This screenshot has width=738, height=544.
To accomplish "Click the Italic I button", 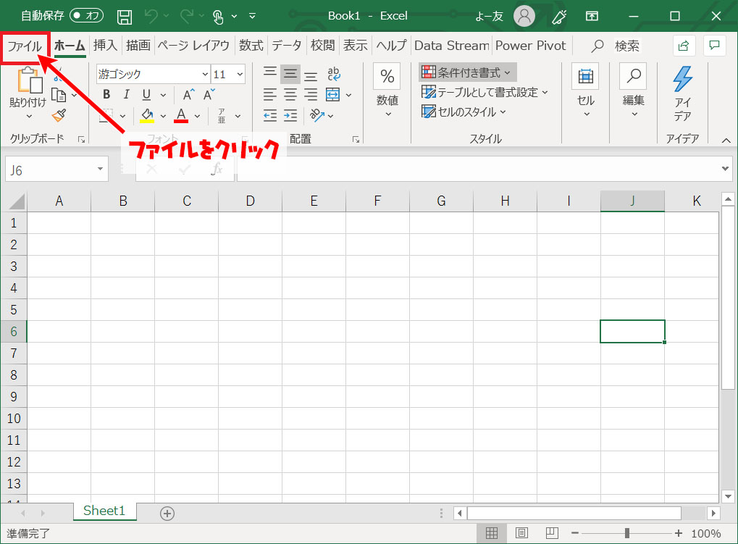I will [x=126, y=95].
